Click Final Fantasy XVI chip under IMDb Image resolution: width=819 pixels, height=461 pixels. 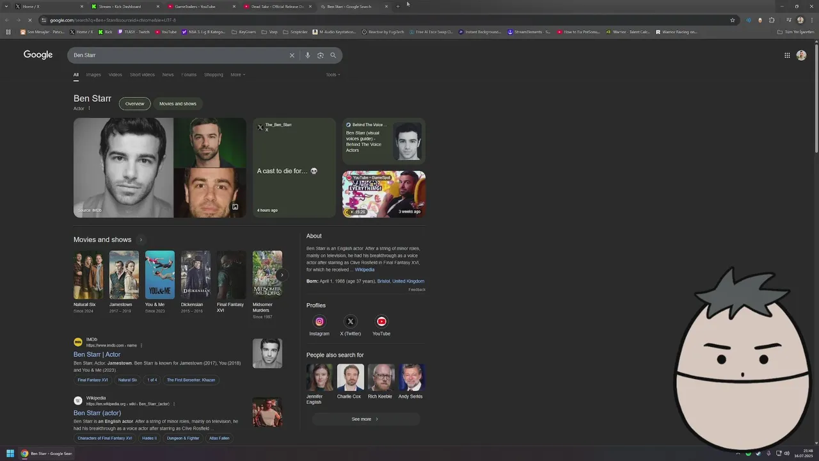tap(93, 380)
